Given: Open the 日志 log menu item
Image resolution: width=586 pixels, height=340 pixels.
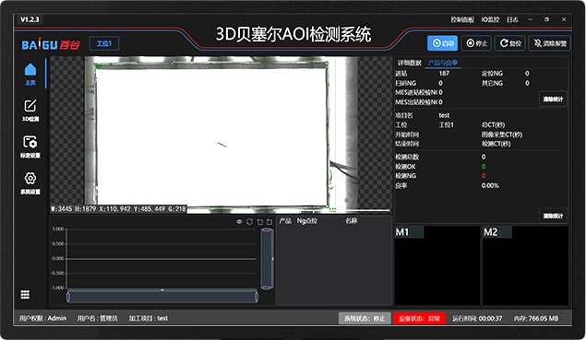Looking at the screenshot, I should [x=512, y=19].
